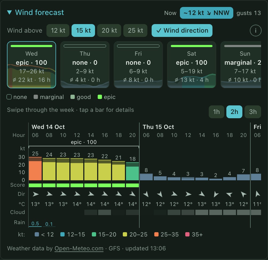Open the Fri none 0 day card
268x260 pixels.
click(x=138, y=65)
